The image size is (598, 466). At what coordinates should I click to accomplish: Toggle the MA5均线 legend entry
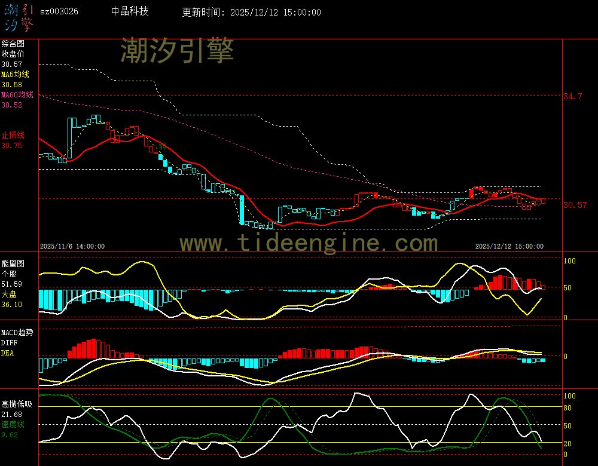[15, 74]
